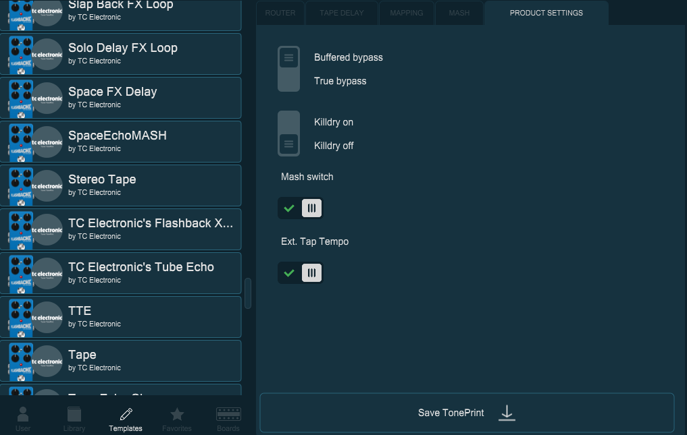Click the tc electronic logo on Solo Delay FX Loop
Viewport: 687px width, 435px height.
tap(47, 55)
